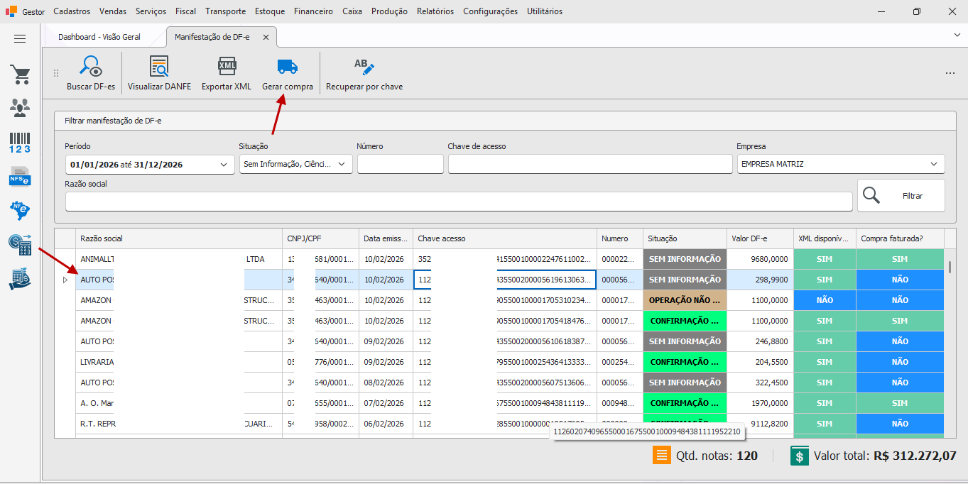Sort by the Razão social column header
This screenshot has height=484, width=968.
coord(178,238)
